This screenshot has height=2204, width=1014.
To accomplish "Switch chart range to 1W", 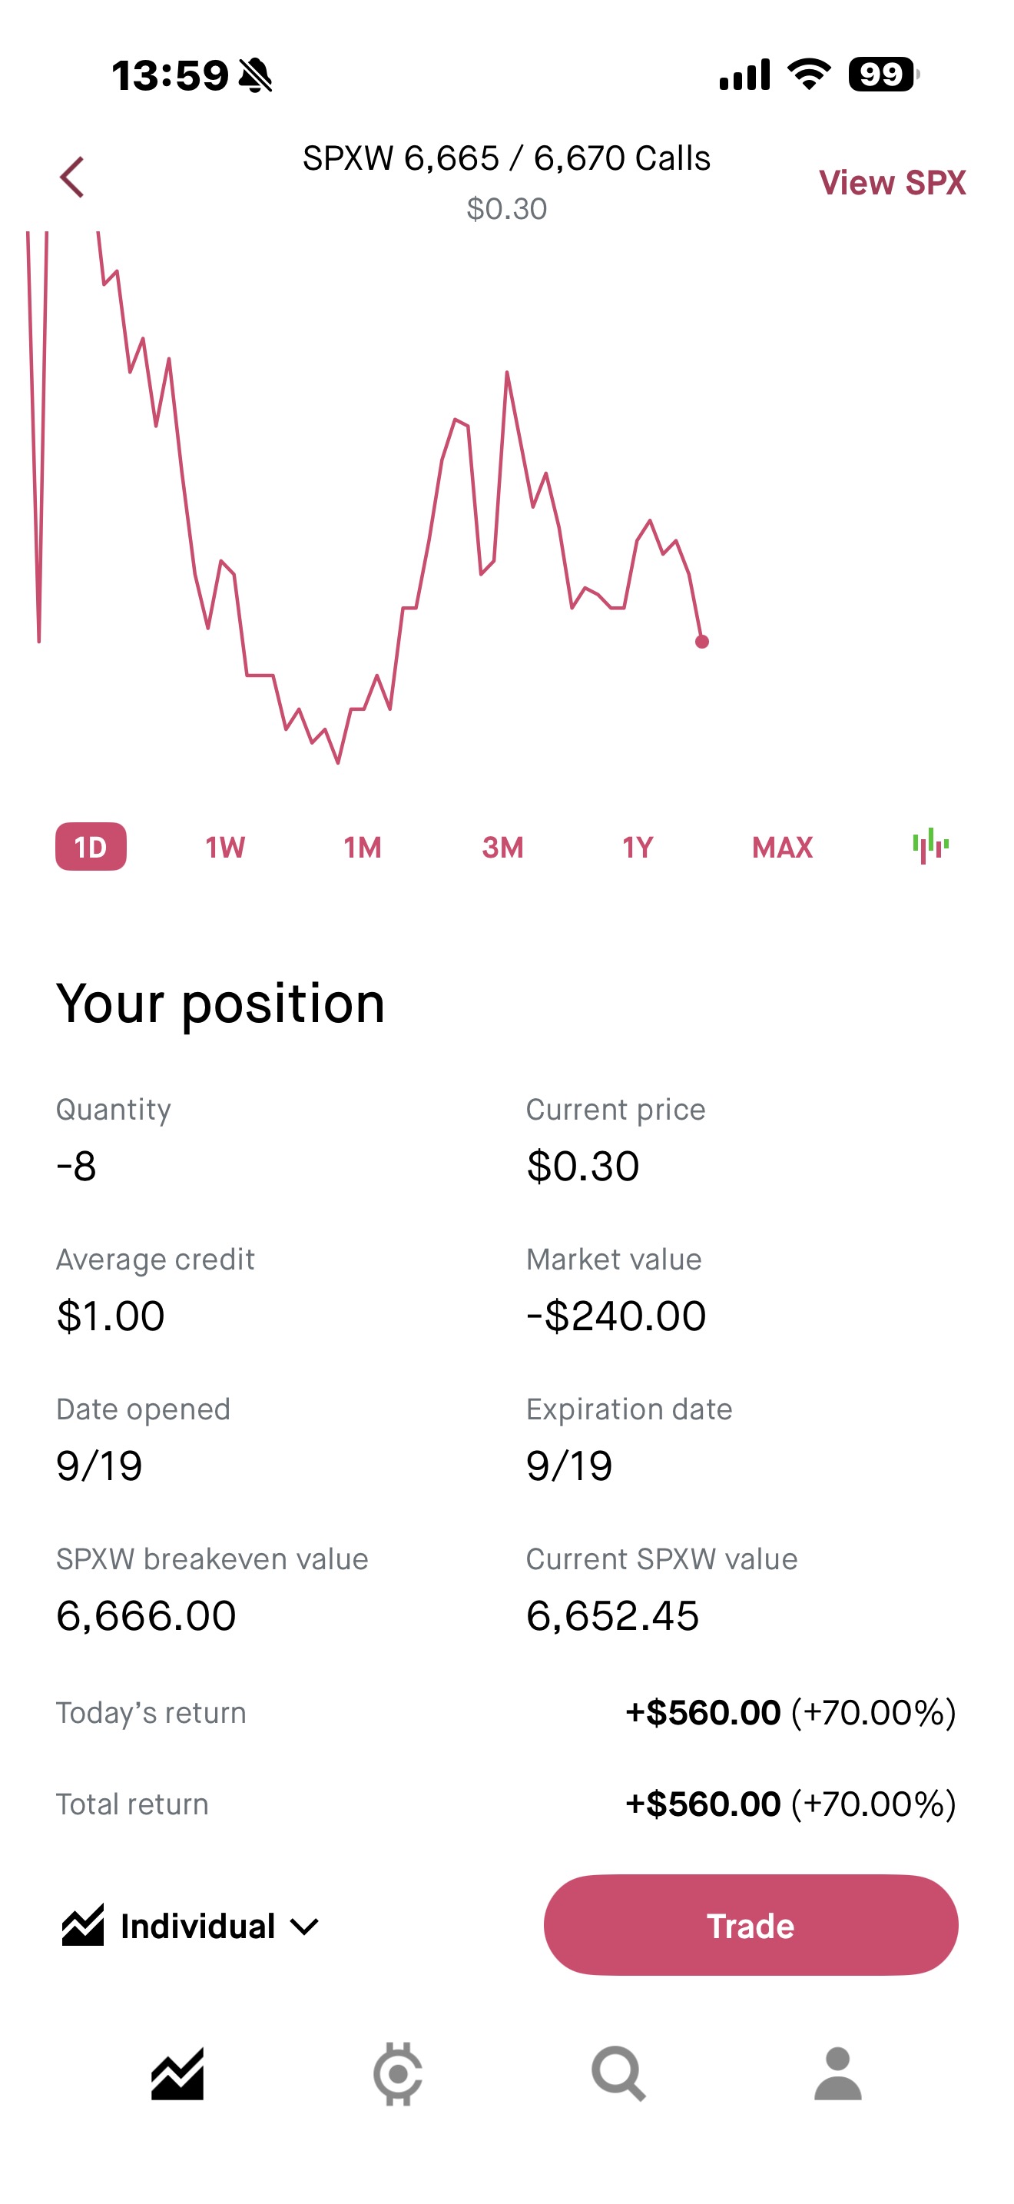I will [225, 847].
